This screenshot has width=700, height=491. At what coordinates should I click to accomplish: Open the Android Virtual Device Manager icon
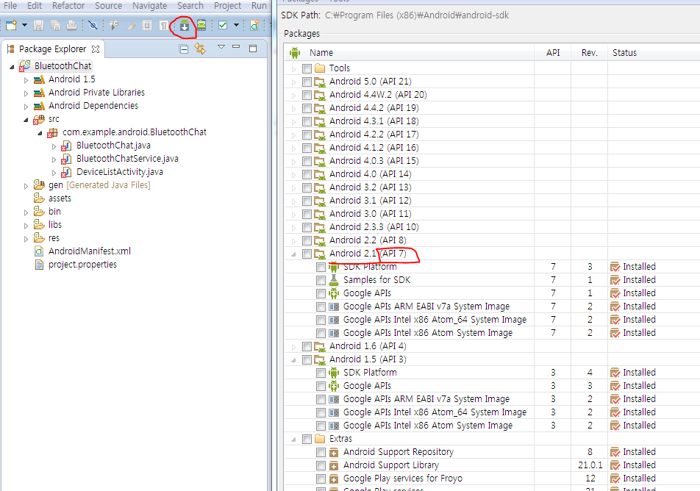(x=201, y=26)
